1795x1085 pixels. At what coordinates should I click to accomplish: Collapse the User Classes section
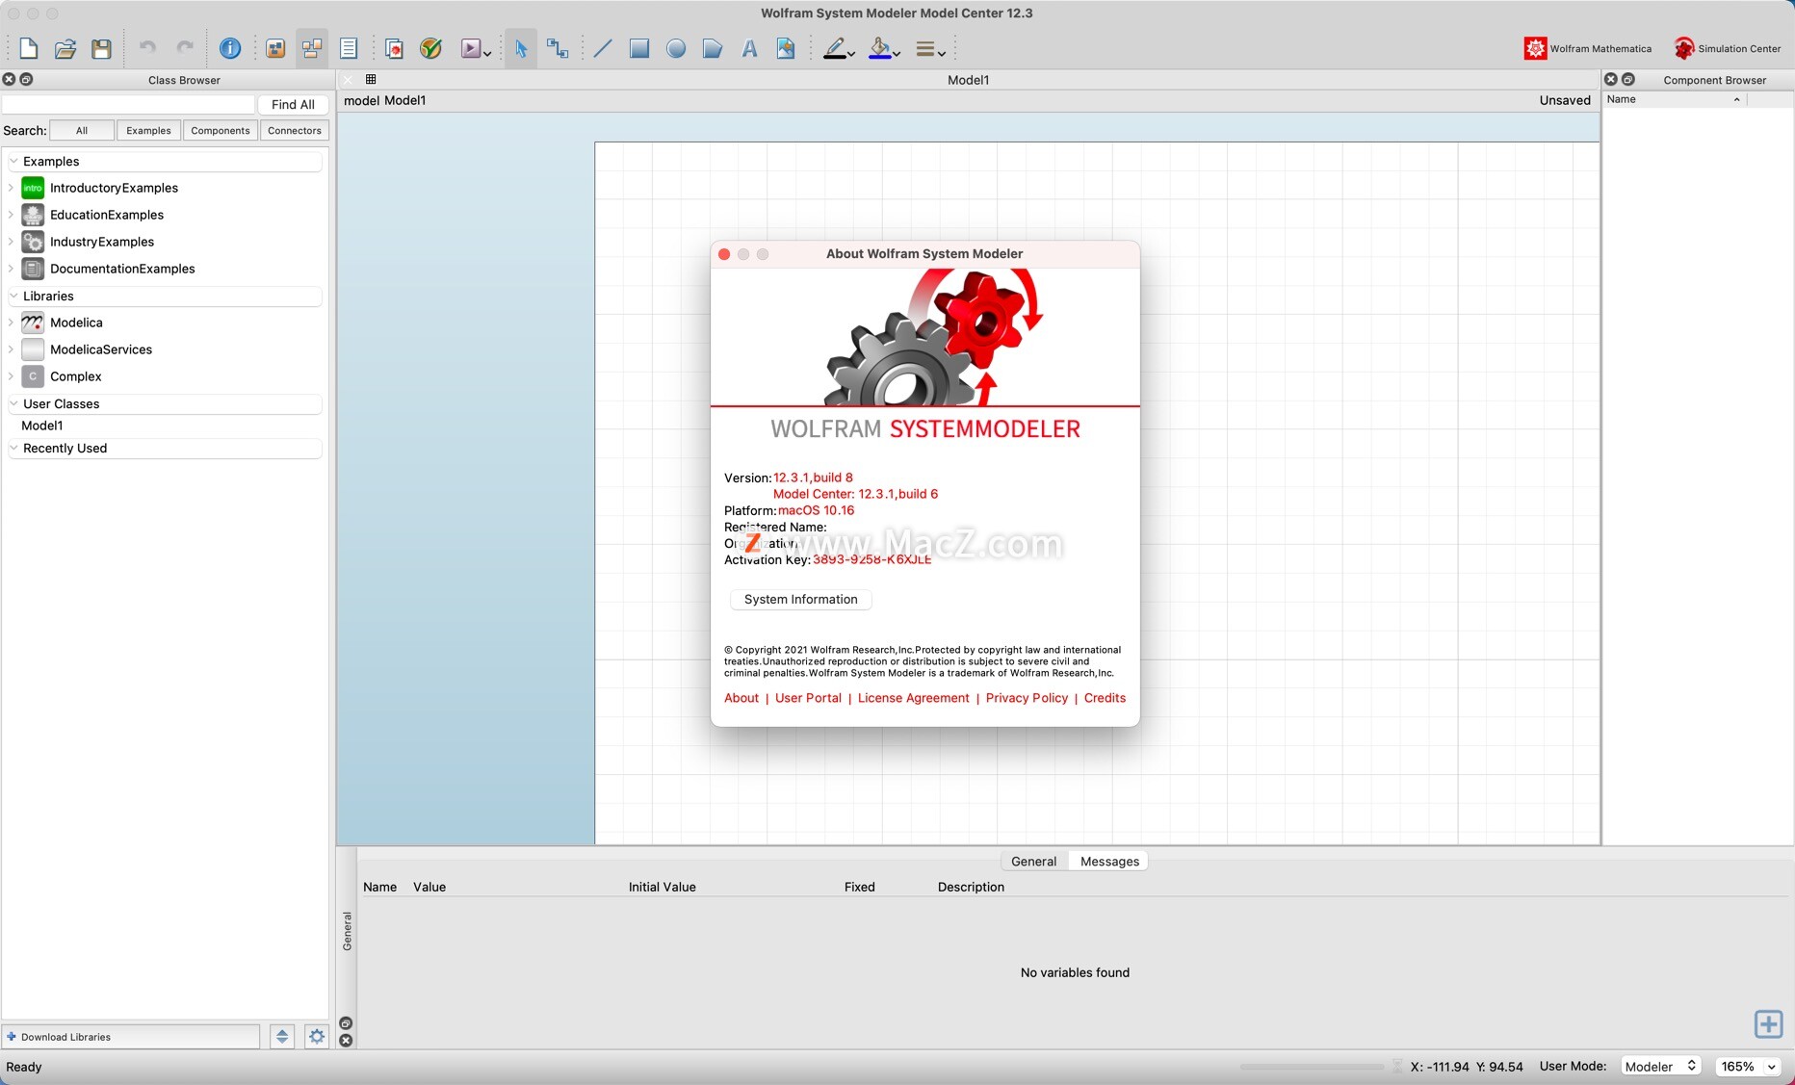click(13, 403)
